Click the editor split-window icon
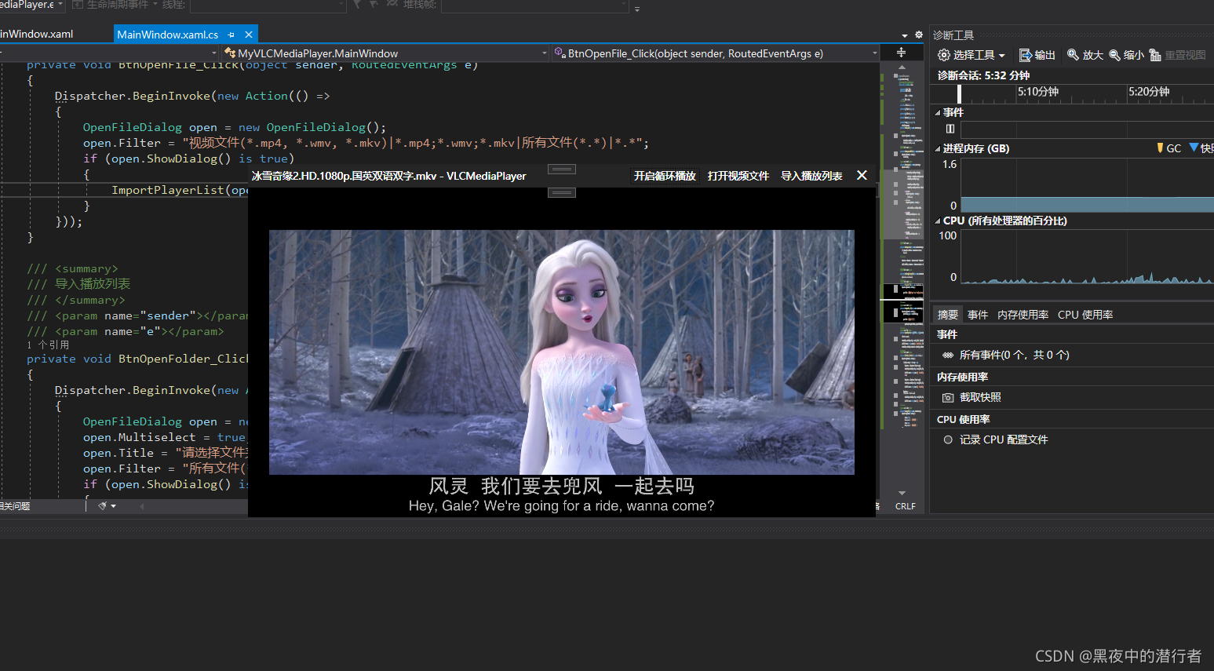 [x=901, y=53]
